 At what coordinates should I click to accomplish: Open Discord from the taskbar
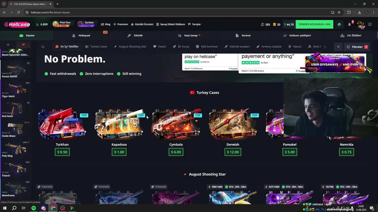click(x=43, y=208)
